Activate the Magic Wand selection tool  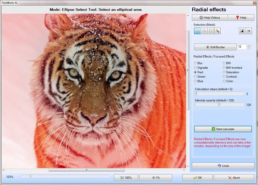(217, 31)
